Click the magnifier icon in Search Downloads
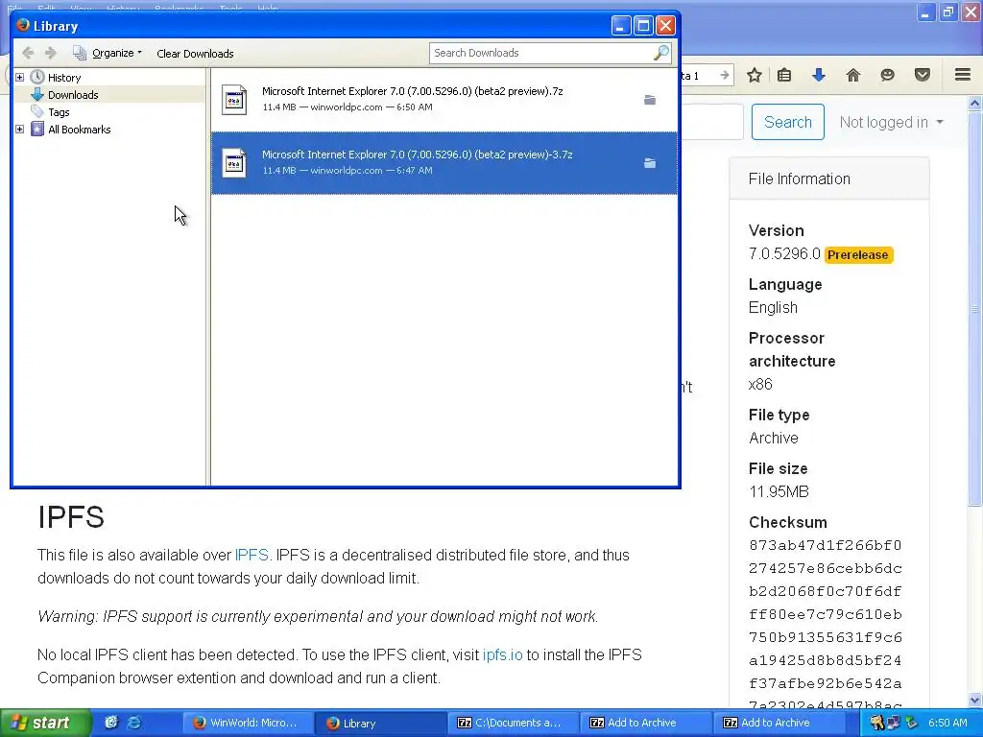Image resolution: width=983 pixels, height=737 pixels. click(660, 54)
